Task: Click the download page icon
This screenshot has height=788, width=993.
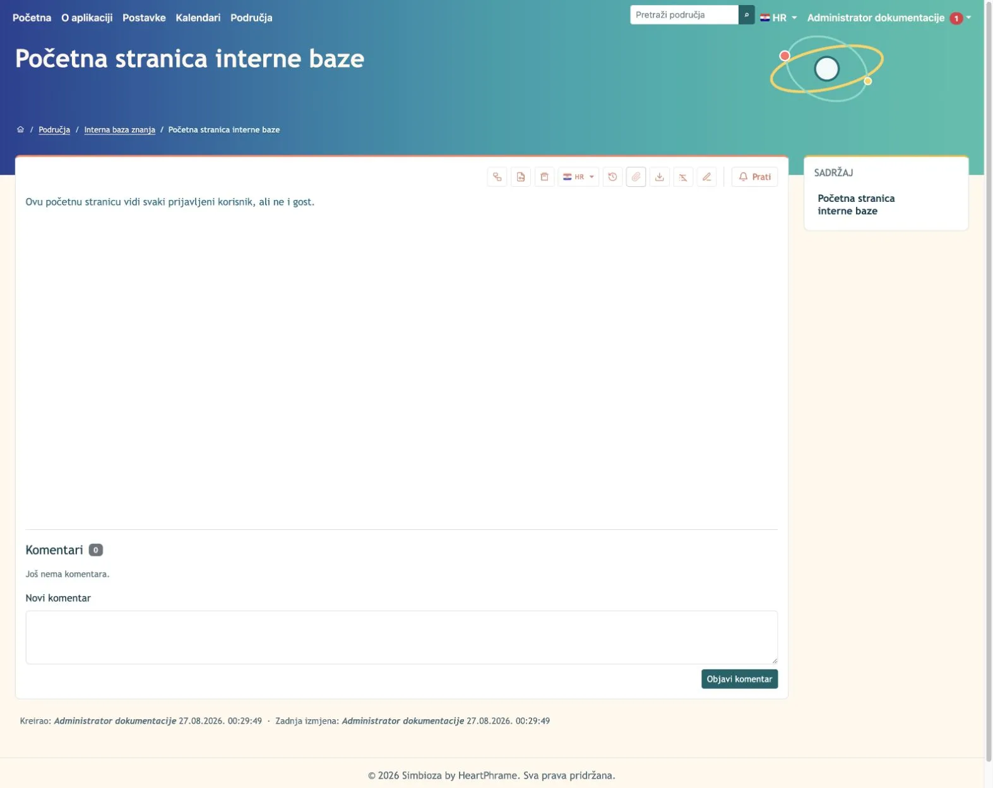Action: click(x=660, y=177)
